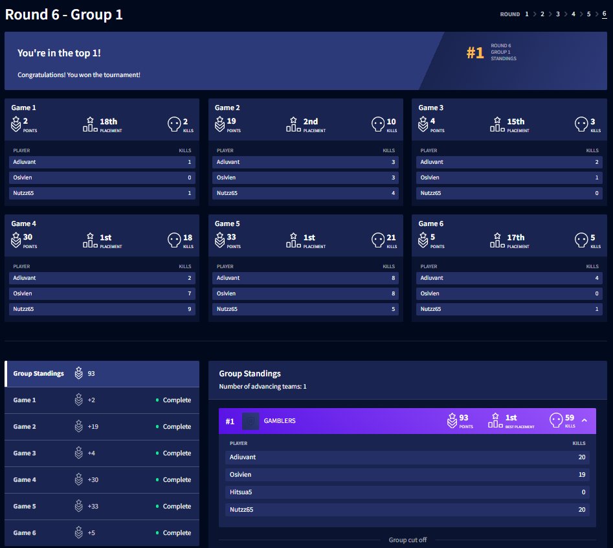Click Nutzz65 row in Group Standings
Screen dimensions: 613x548
[407, 510]
